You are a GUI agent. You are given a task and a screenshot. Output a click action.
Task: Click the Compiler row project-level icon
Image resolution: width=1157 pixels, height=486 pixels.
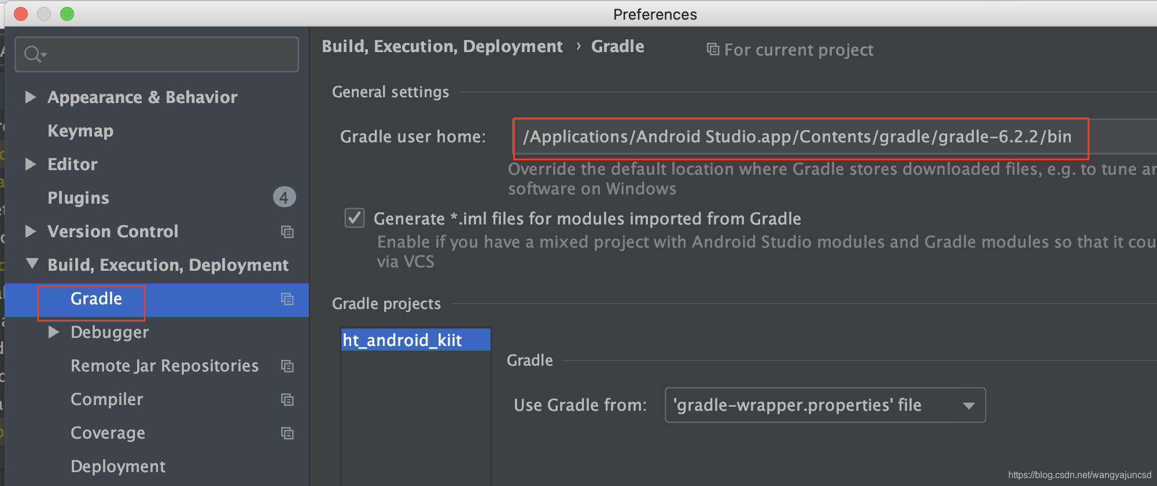288,400
